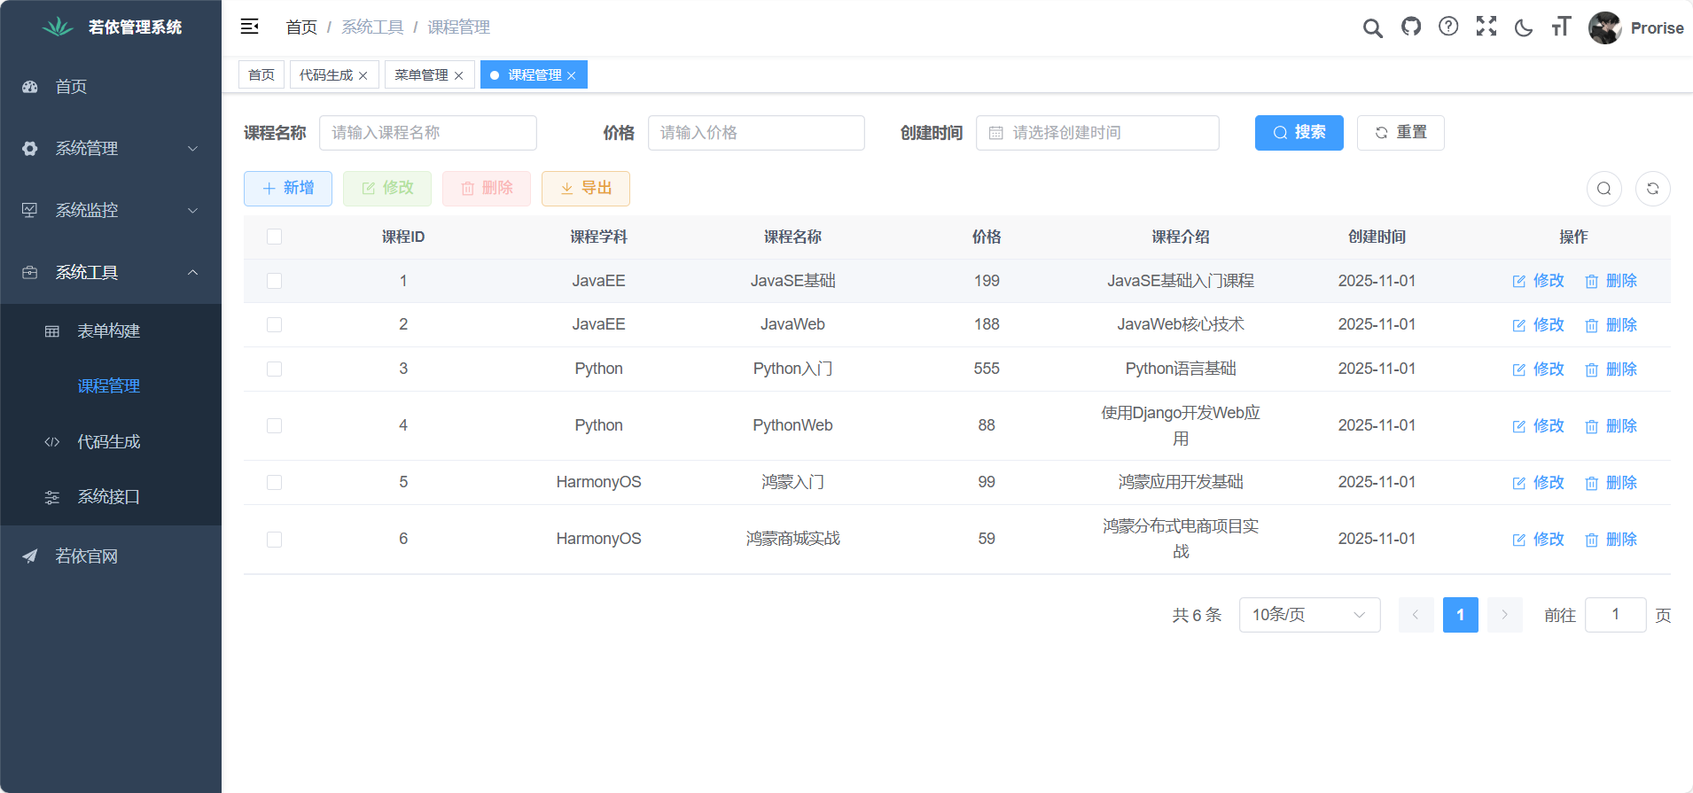Expand the 系统管理 sidebar menu
The width and height of the screenshot is (1693, 793).
(x=111, y=149)
